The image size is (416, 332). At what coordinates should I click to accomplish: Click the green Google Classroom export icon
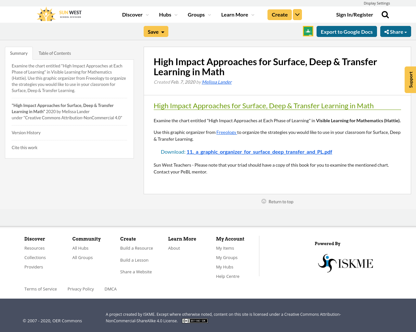pos(307,31)
